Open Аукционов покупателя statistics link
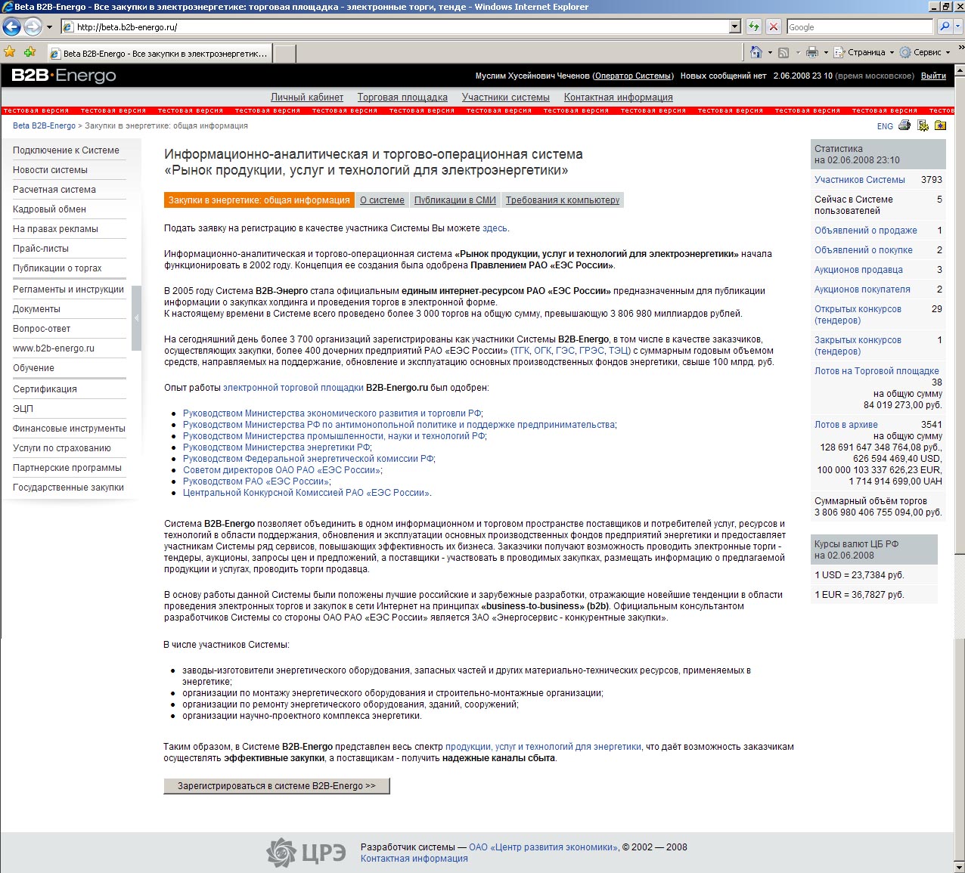The height and width of the screenshot is (873, 965). [x=862, y=289]
